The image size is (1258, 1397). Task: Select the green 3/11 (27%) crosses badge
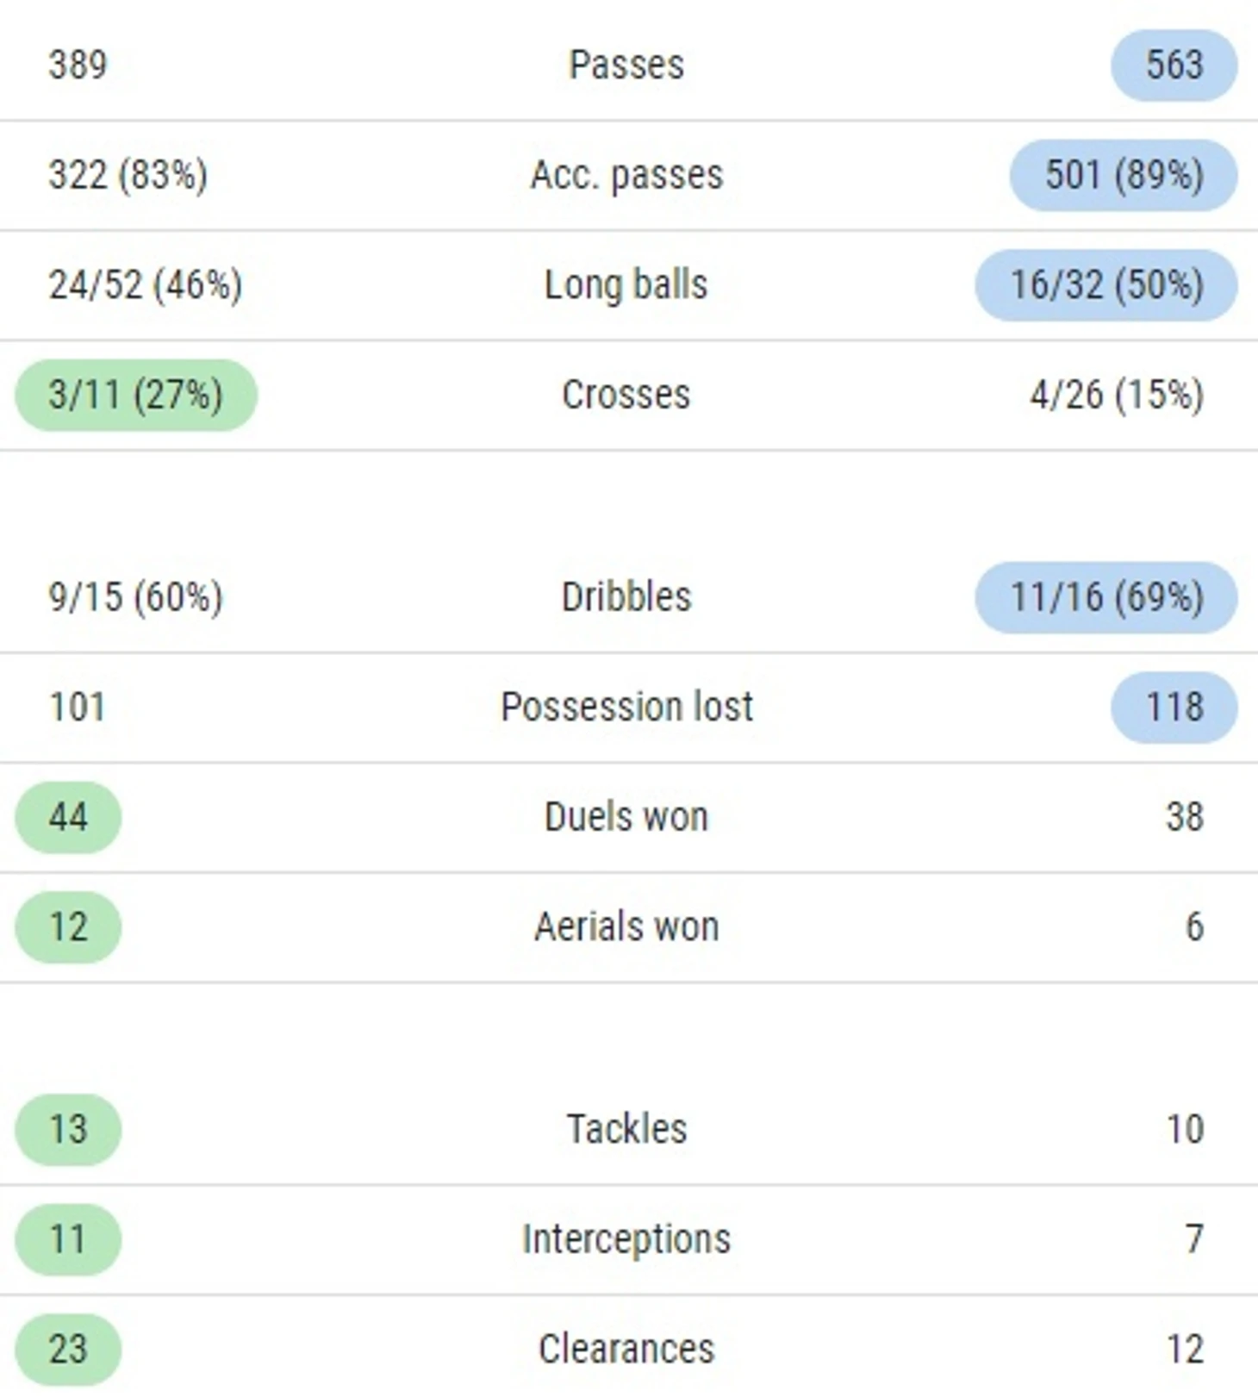point(136,395)
